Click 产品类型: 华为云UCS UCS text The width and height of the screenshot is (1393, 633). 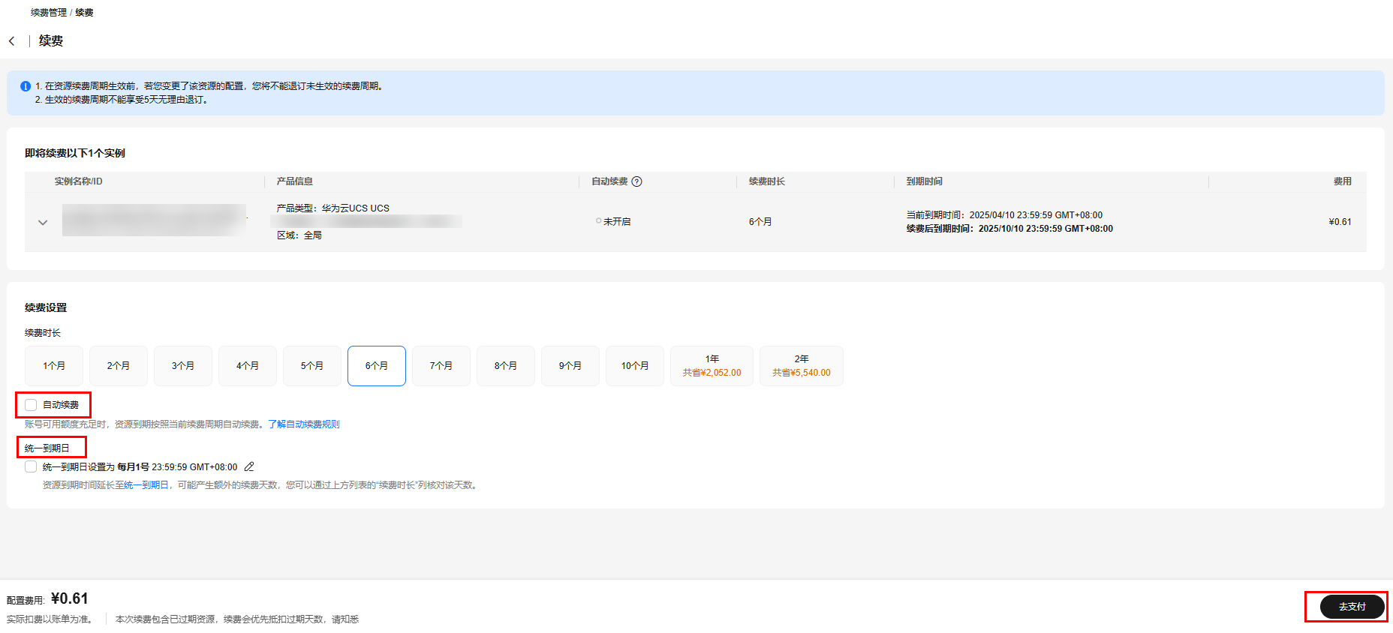tap(333, 208)
